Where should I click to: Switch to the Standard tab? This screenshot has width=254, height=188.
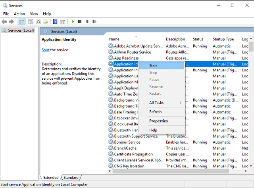coord(71,177)
